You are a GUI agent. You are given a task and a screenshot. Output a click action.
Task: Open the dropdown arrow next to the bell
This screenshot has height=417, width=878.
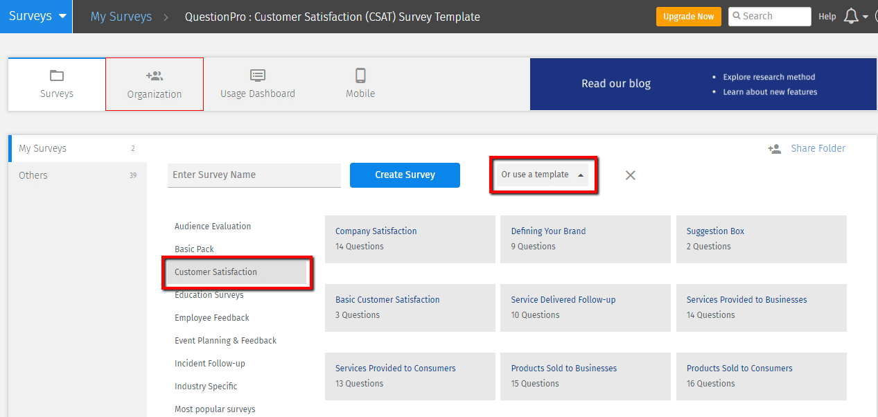pos(865,17)
